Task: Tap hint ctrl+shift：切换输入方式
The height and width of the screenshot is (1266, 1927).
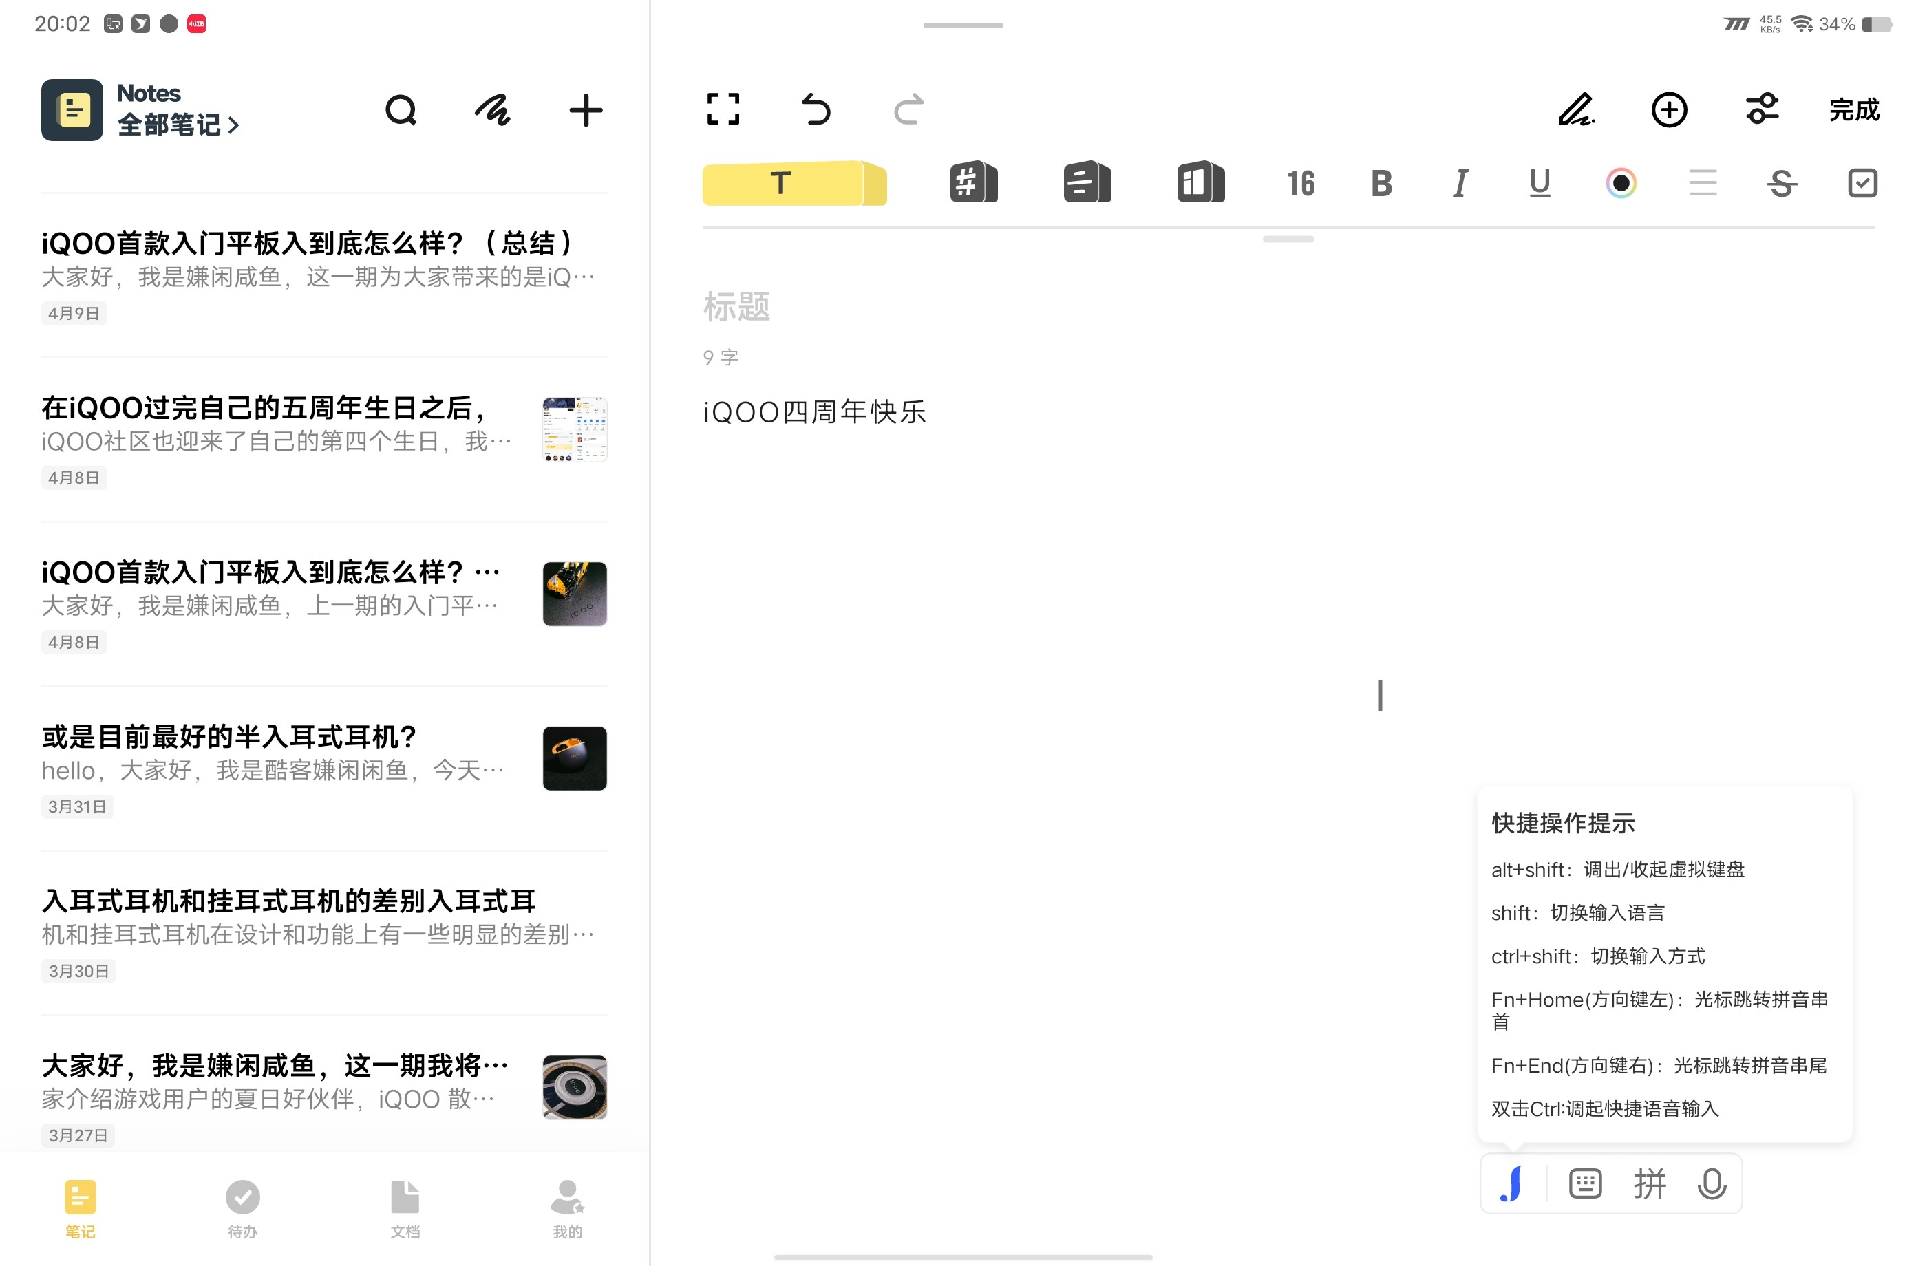Action: coord(1597,956)
